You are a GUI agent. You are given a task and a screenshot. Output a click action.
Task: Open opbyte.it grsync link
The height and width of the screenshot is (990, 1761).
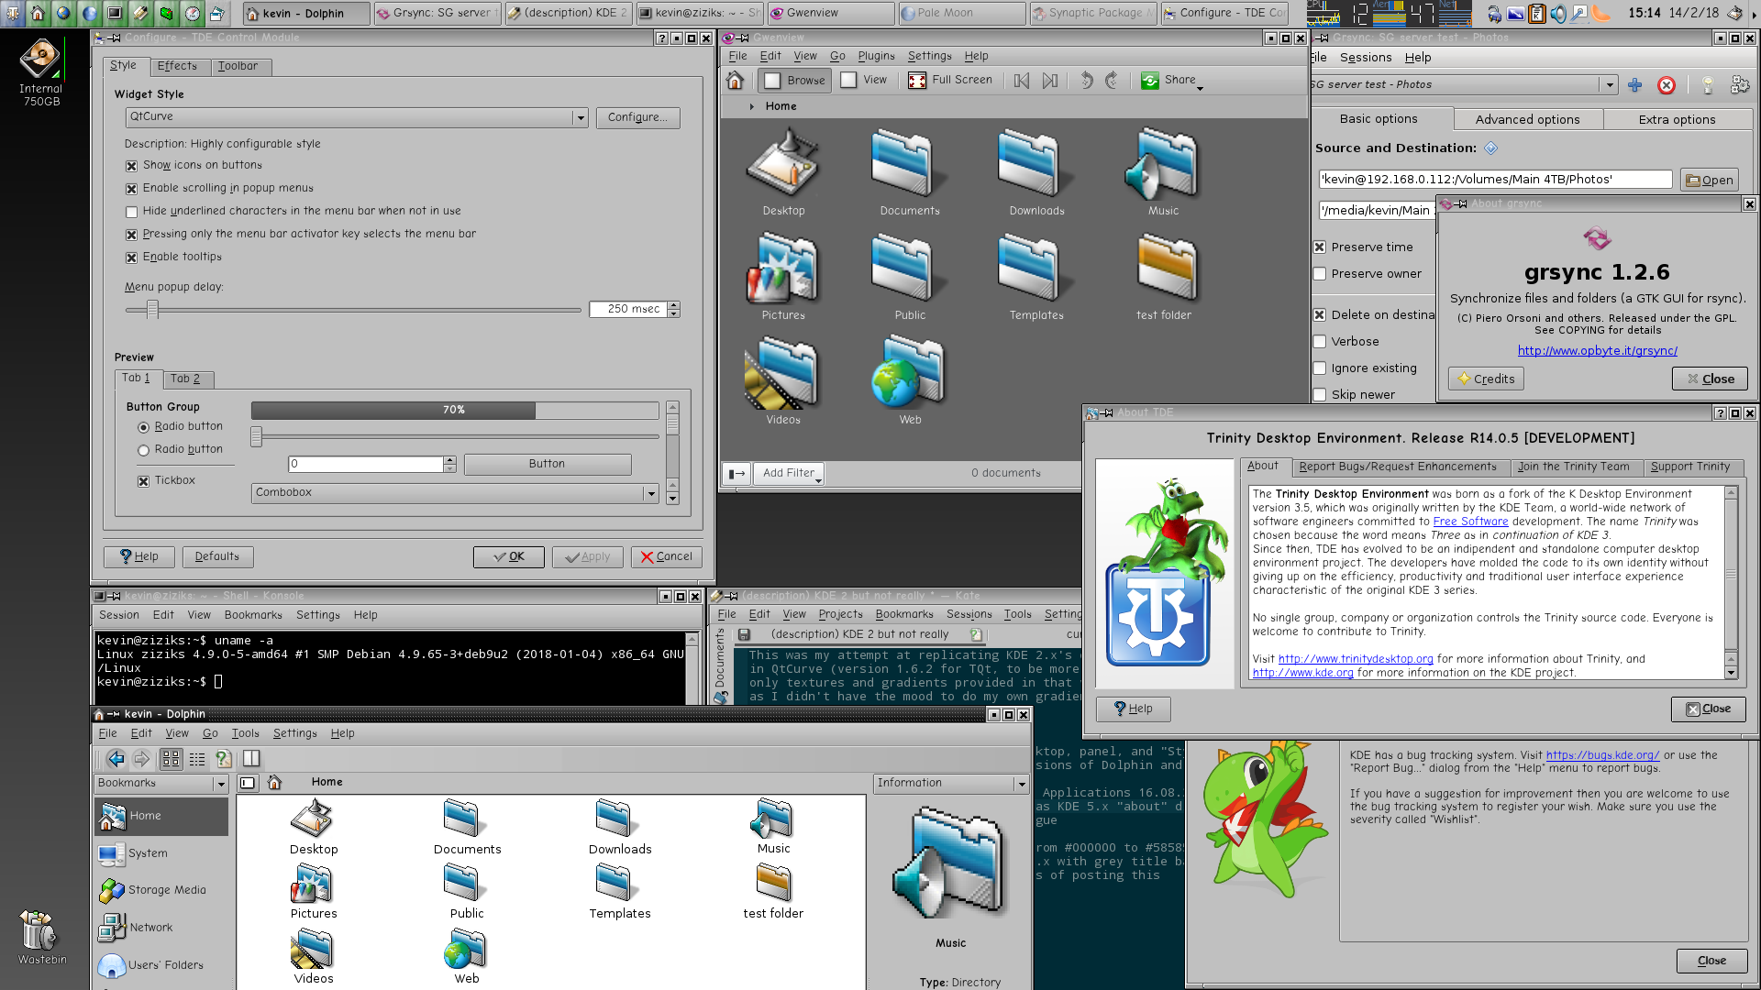coord(1597,351)
